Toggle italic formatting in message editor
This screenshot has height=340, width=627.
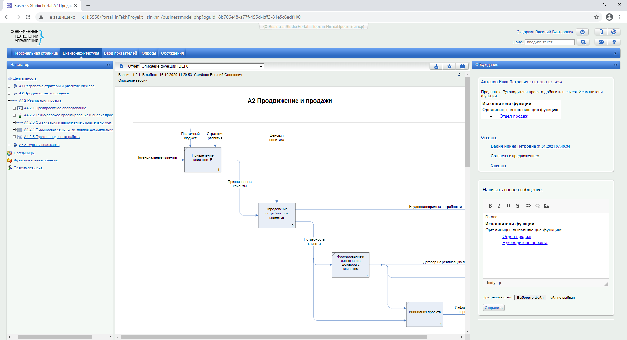(x=499, y=206)
